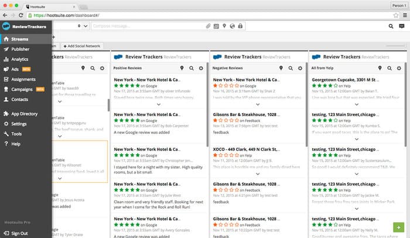Image resolution: width=410 pixels, height=238 pixels.
Task: Click the ReviewTrackers owl logo
Action: click(6, 26)
